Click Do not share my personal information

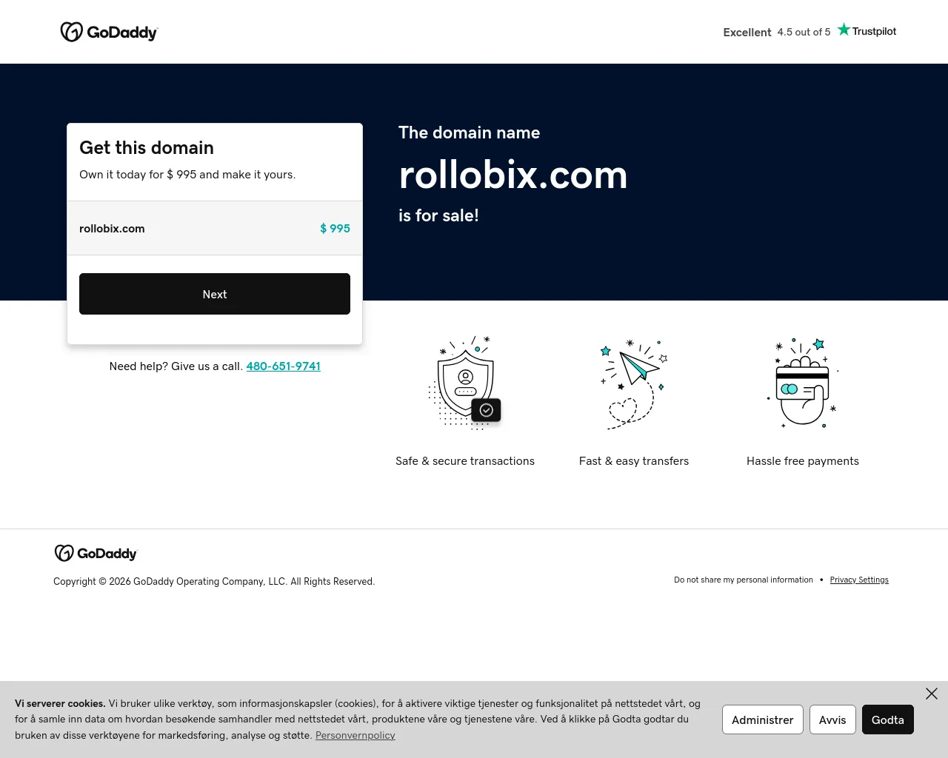click(x=744, y=580)
